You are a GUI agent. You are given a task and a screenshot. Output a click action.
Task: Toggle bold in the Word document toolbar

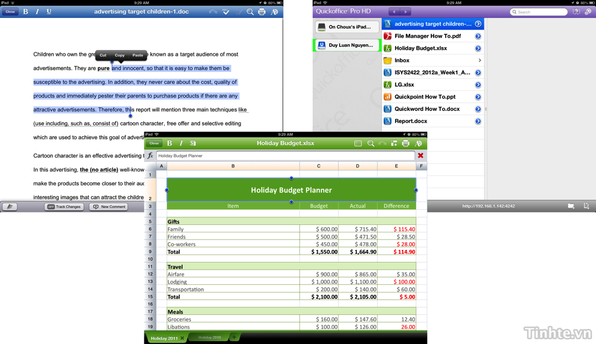tap(26, 12)
